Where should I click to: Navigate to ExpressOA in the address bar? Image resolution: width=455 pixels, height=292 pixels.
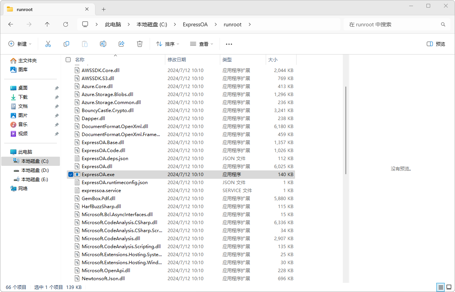point(195,24)
